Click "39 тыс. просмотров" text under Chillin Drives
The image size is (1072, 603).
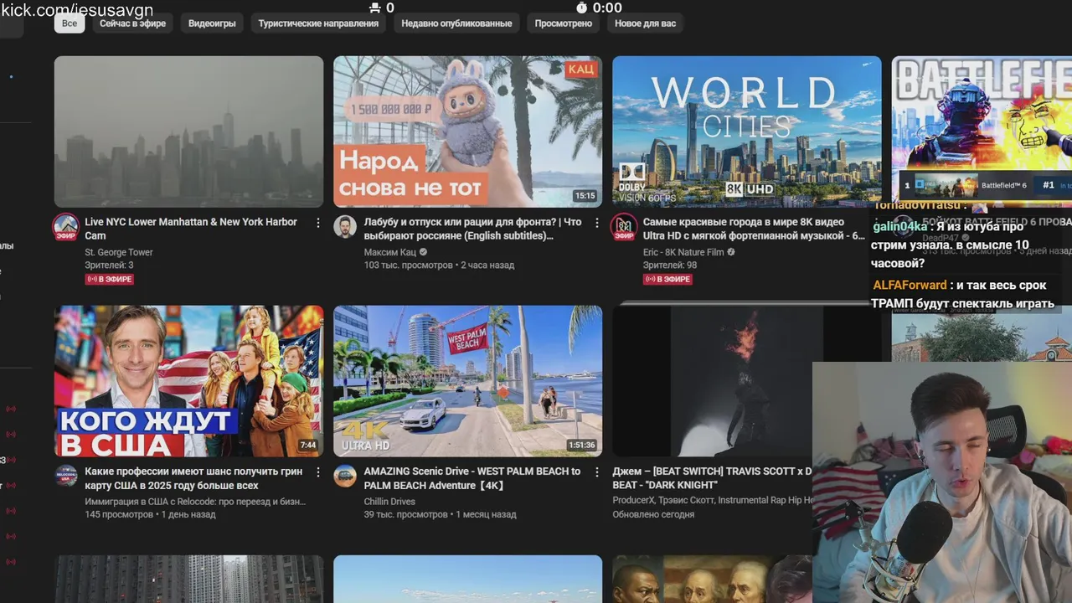405,514
